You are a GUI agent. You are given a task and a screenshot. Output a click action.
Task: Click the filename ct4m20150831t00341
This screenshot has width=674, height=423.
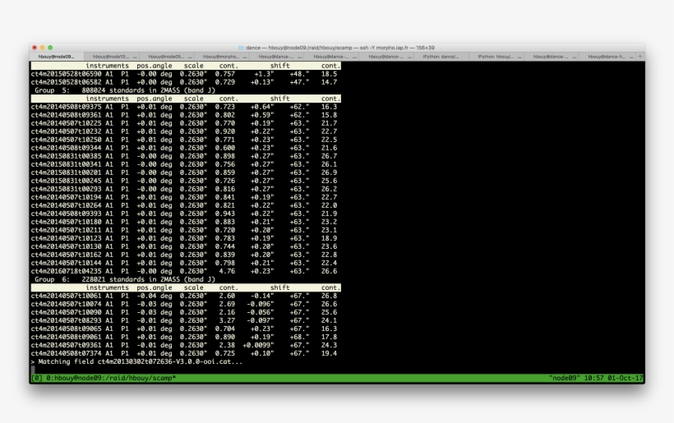tap(67, 164)
